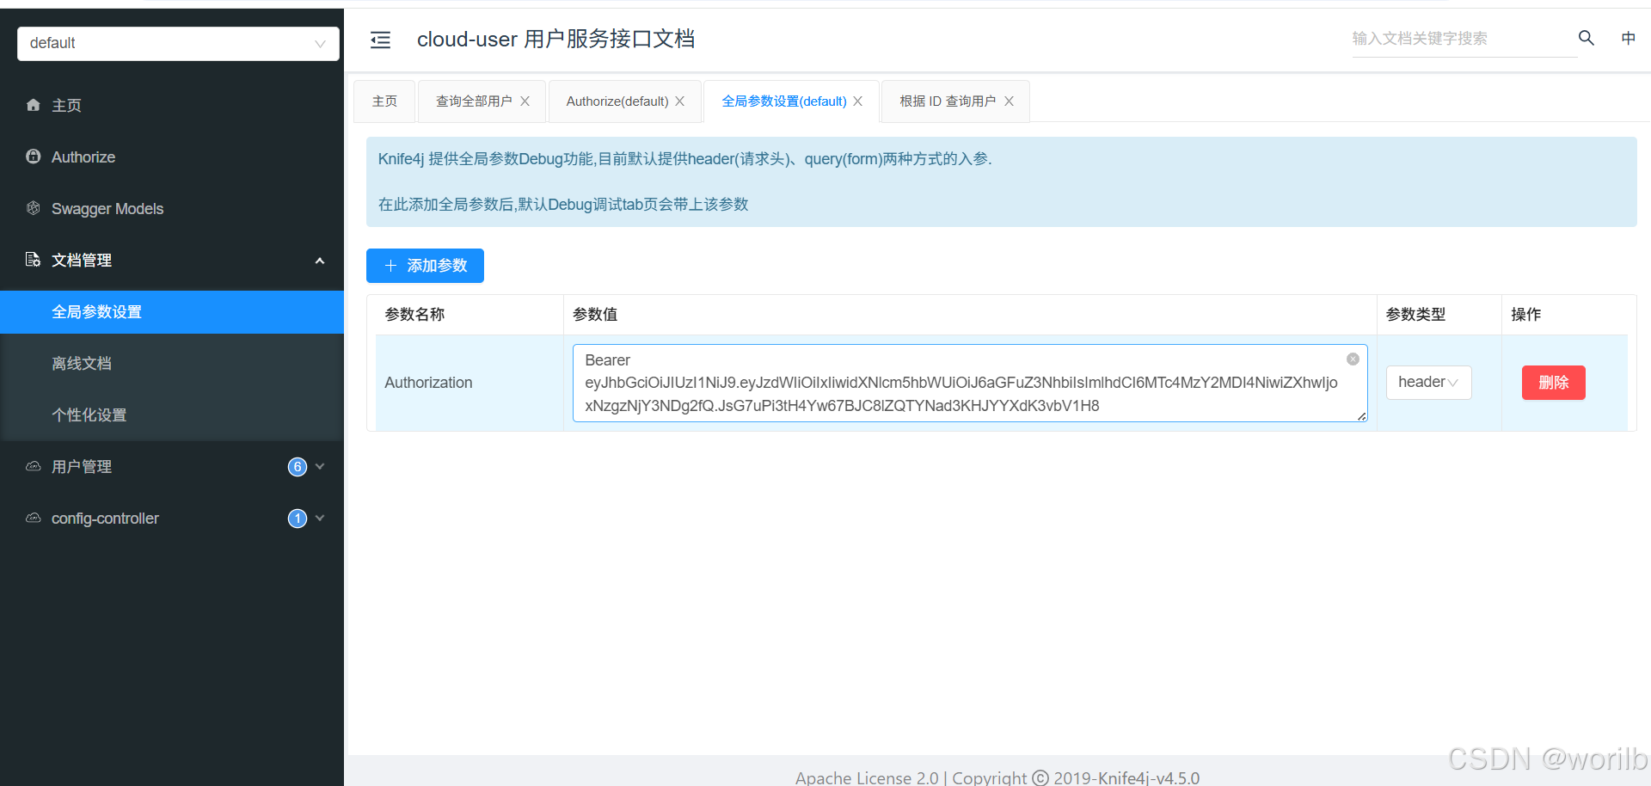Image resolution: width=1651 pixels, height=786 pixels.
Task: Click the 6 badge on 用户管理
Action: pyautogui.click(x=298, y=467)
